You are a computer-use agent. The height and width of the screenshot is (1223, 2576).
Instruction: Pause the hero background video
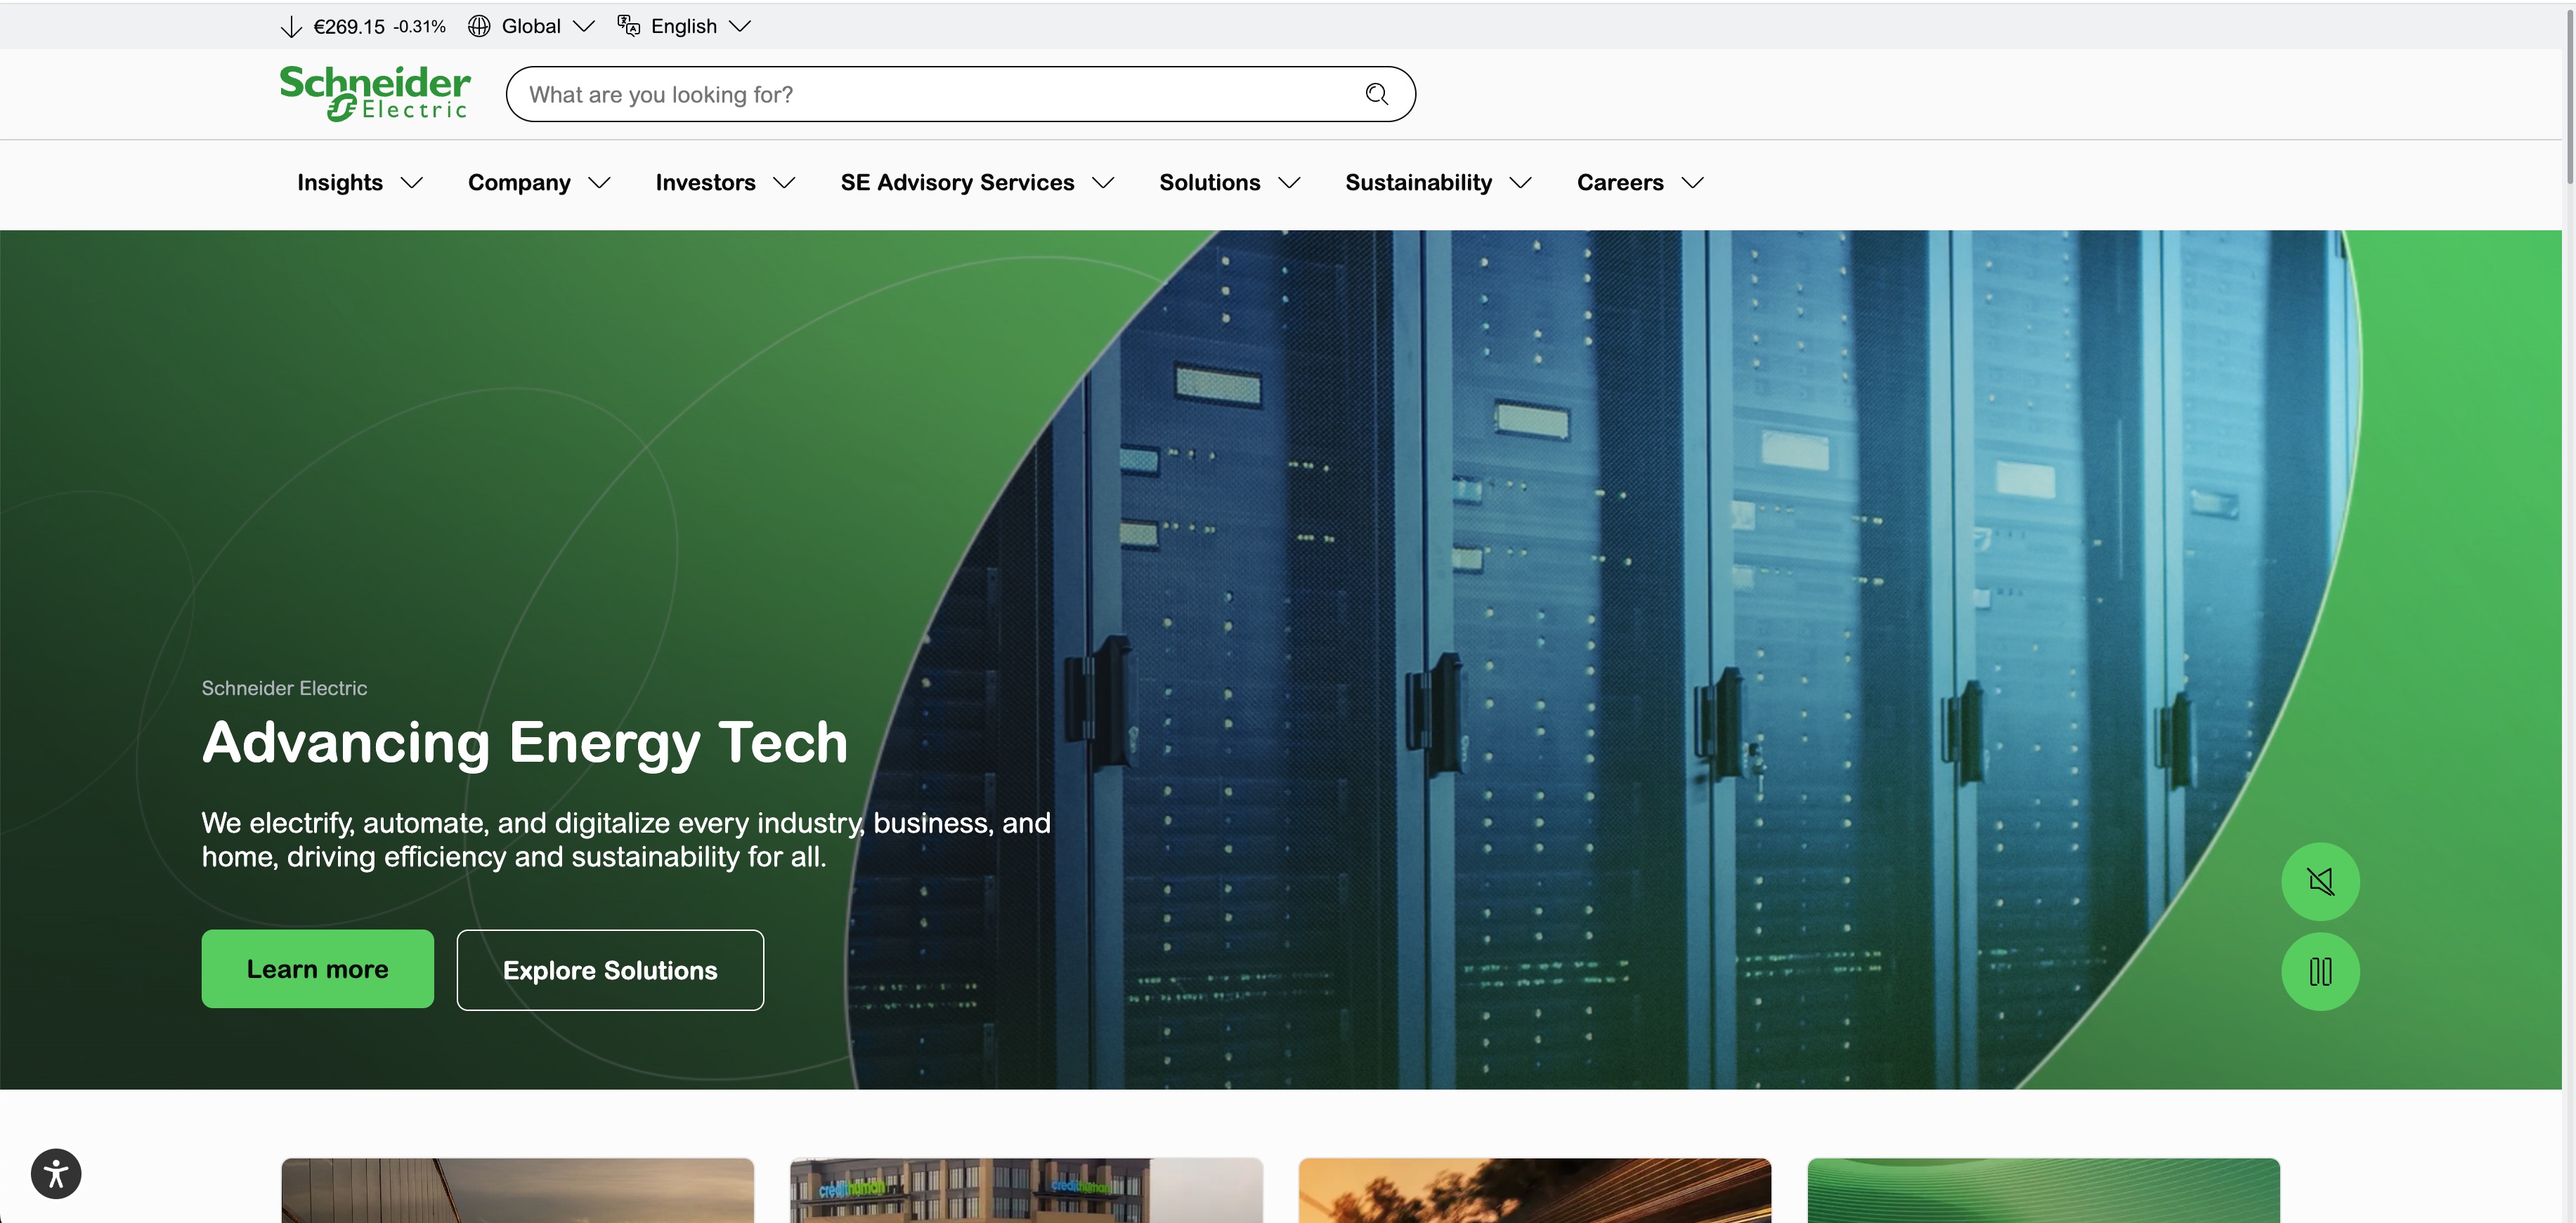pyautogui.click(x=2320, y=971)
